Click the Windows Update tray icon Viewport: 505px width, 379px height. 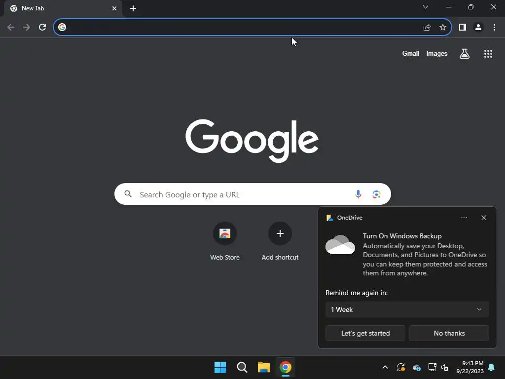tap(400, 367)
